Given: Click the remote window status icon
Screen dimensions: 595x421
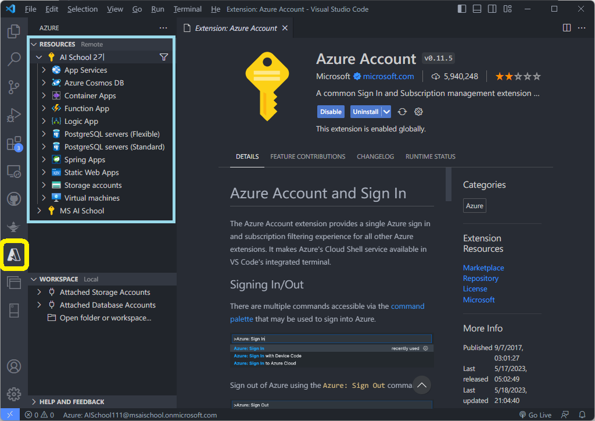Looking at the screenshot, I should pyautogui.click(x=10, y=415).
